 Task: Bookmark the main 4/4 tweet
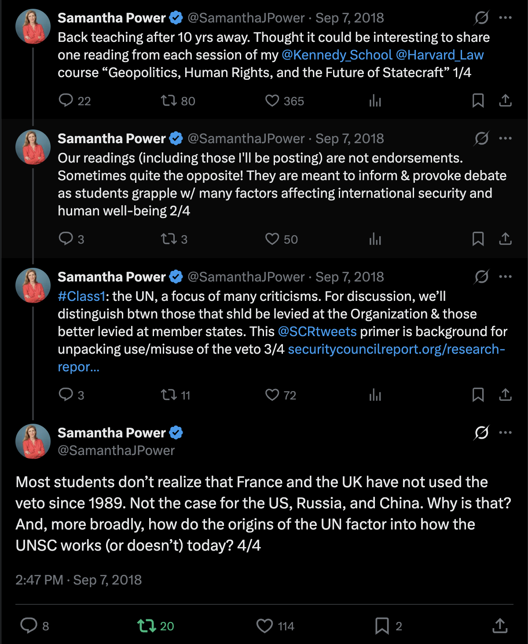(382, 625)
